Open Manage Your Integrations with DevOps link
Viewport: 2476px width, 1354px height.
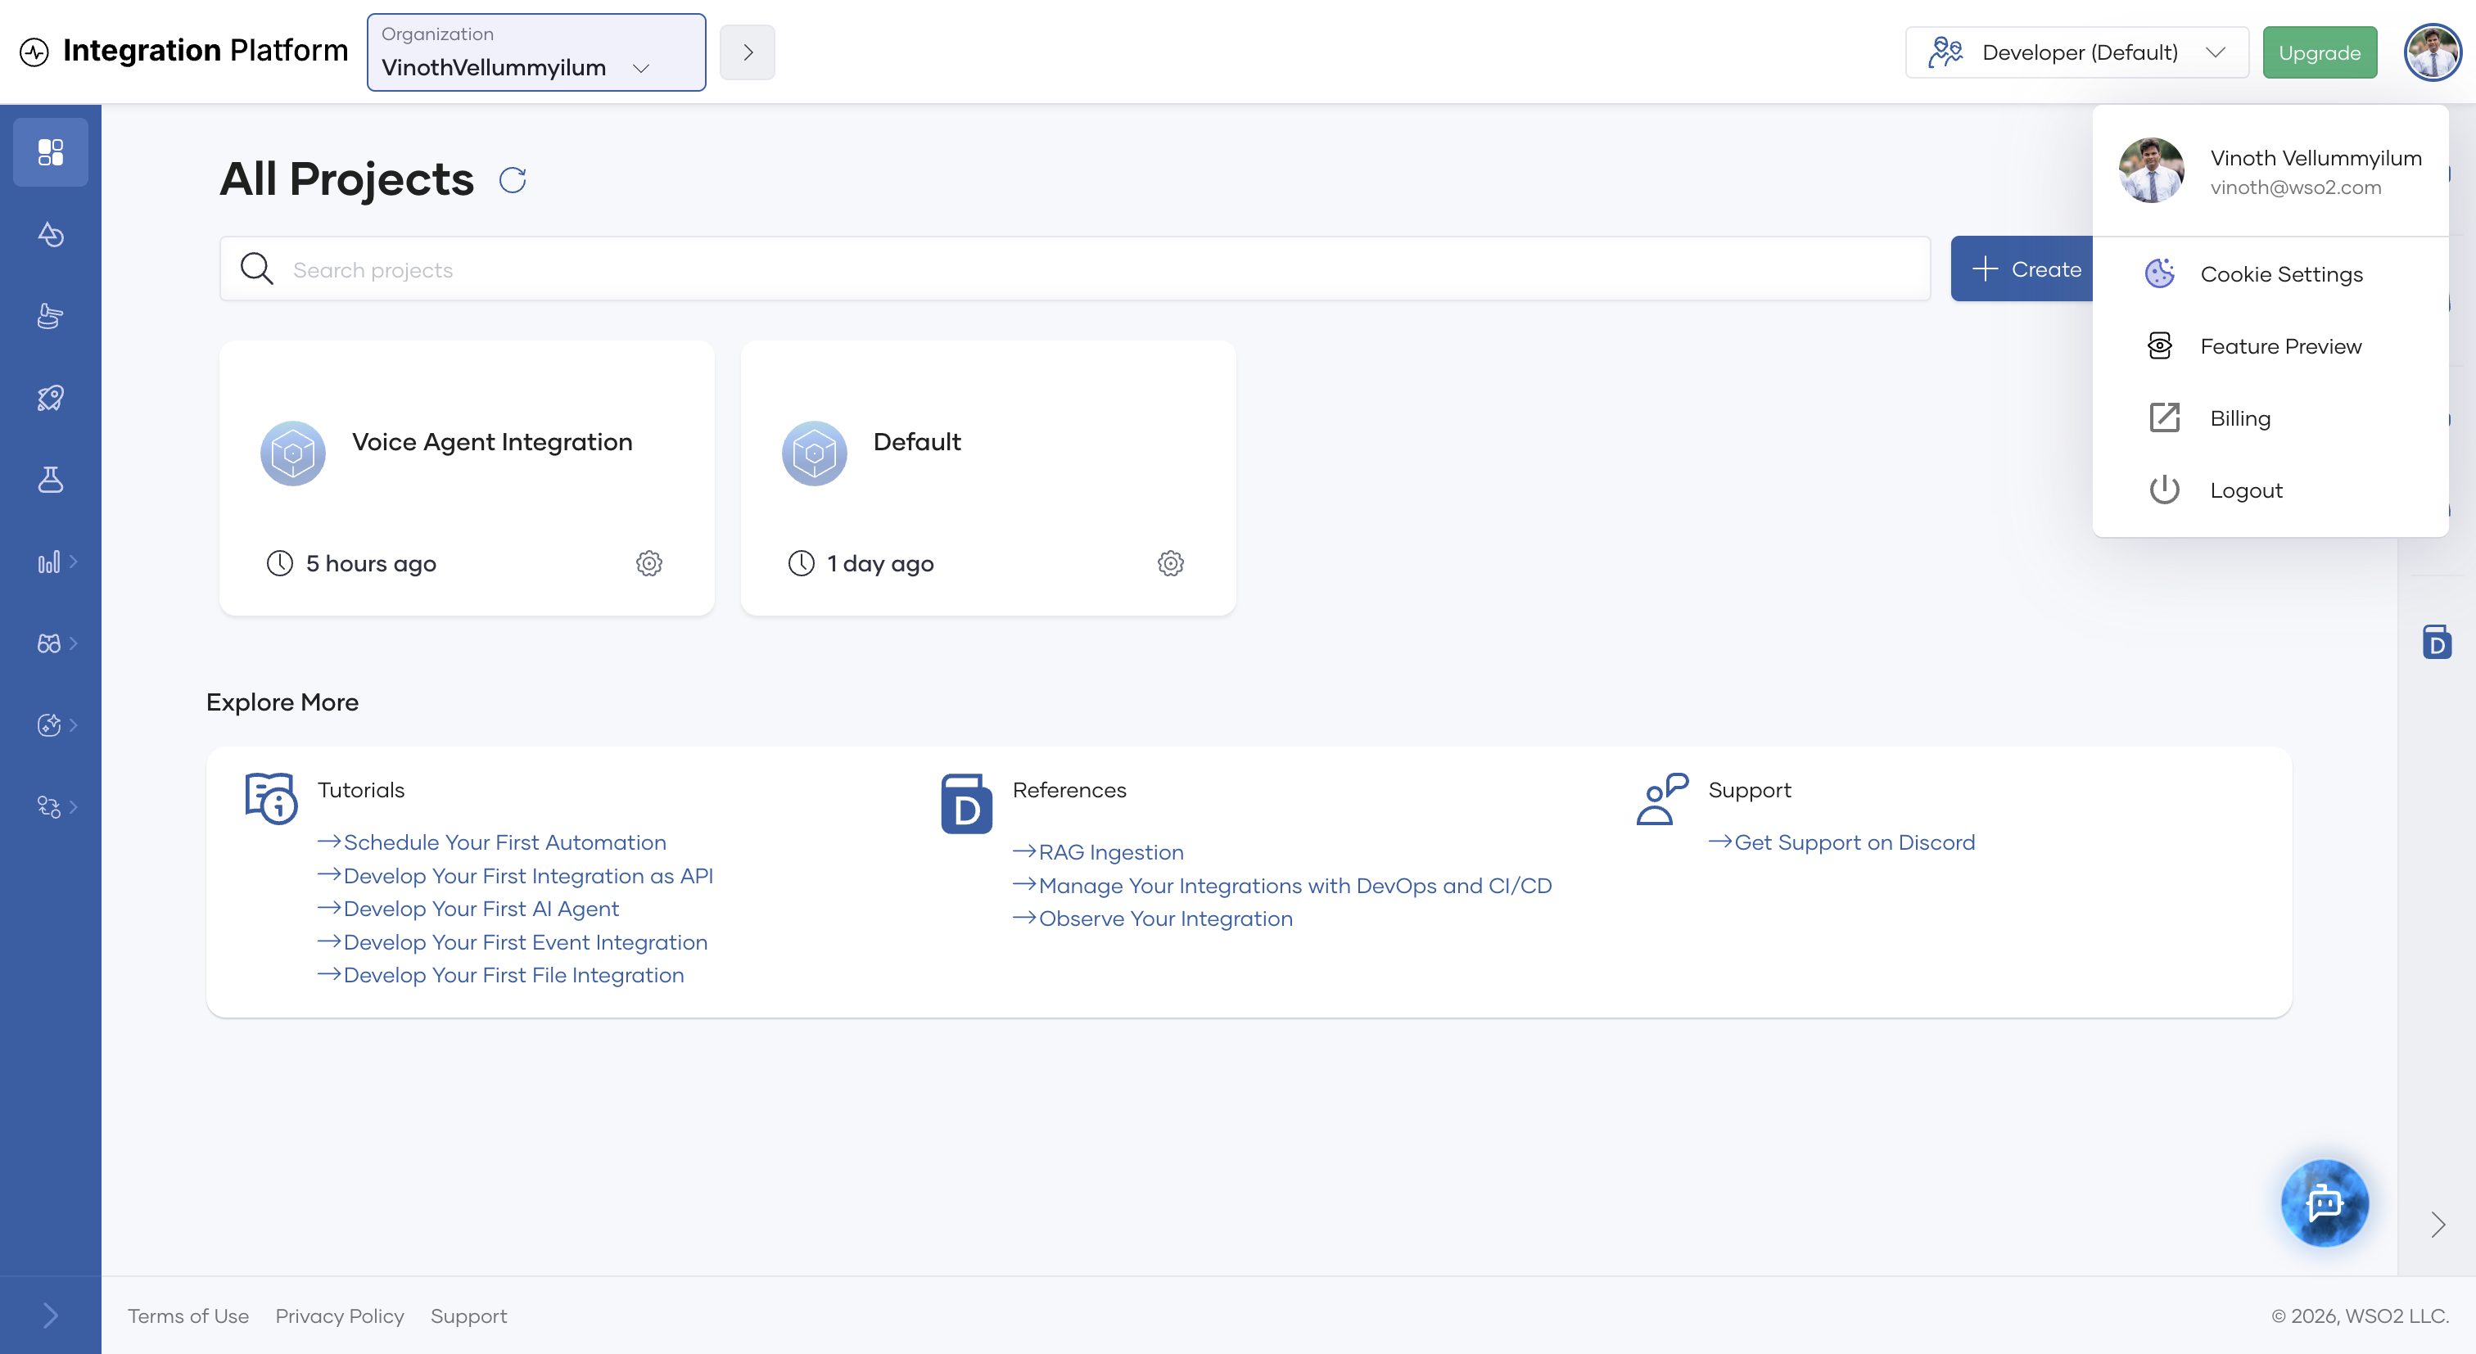[1294, 885]
